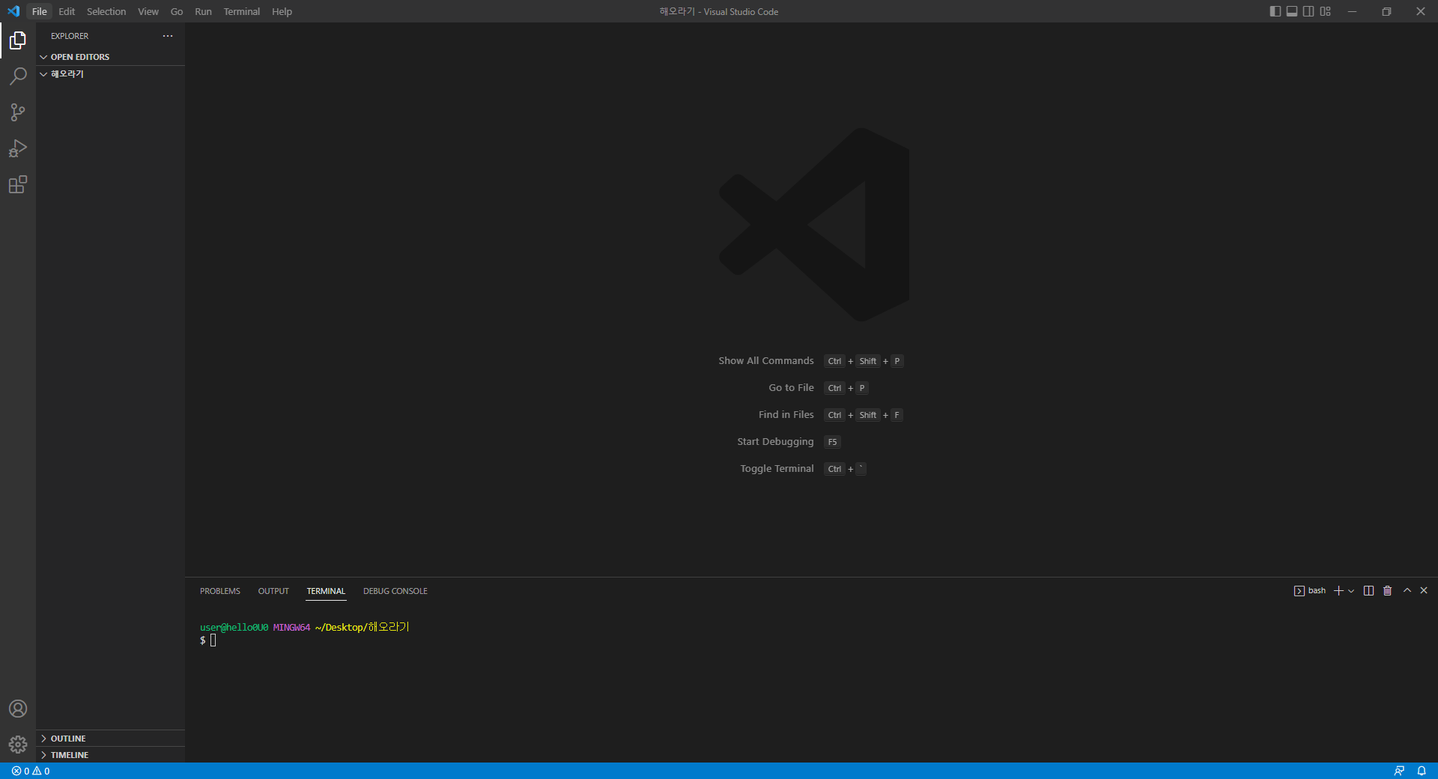Open the Selection menu

(x=106, y=11)
